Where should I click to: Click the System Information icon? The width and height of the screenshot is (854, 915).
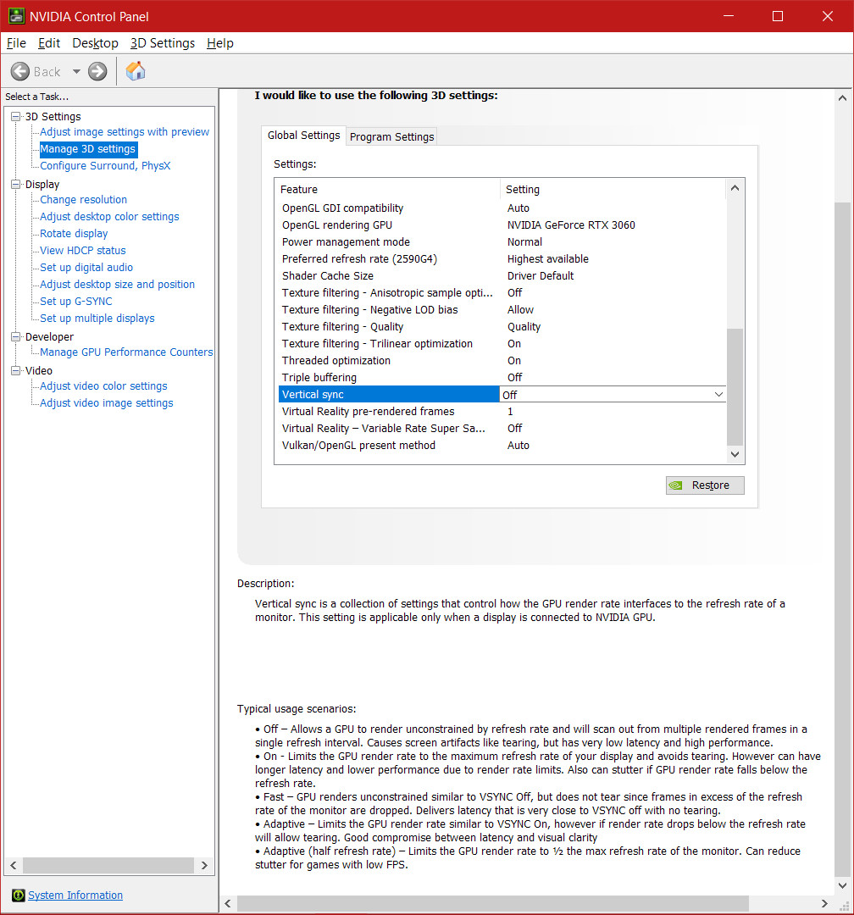[x=18, y=895]
